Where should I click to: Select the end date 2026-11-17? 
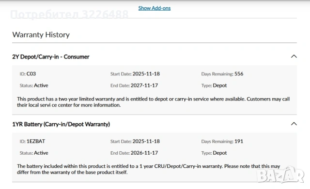[144, 153]
